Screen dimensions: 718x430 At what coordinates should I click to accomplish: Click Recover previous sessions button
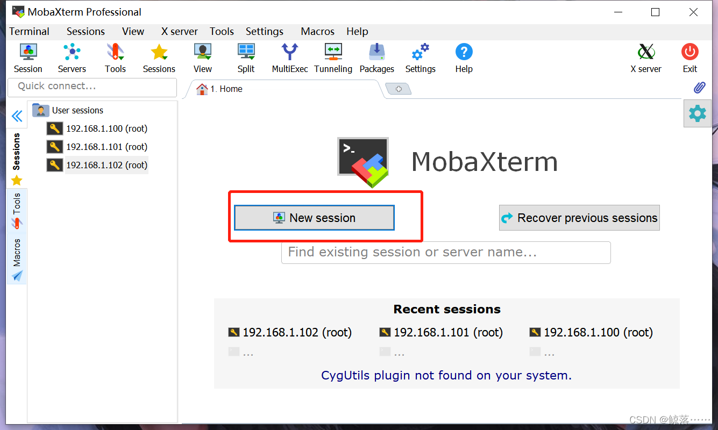(x=579, y=218)
